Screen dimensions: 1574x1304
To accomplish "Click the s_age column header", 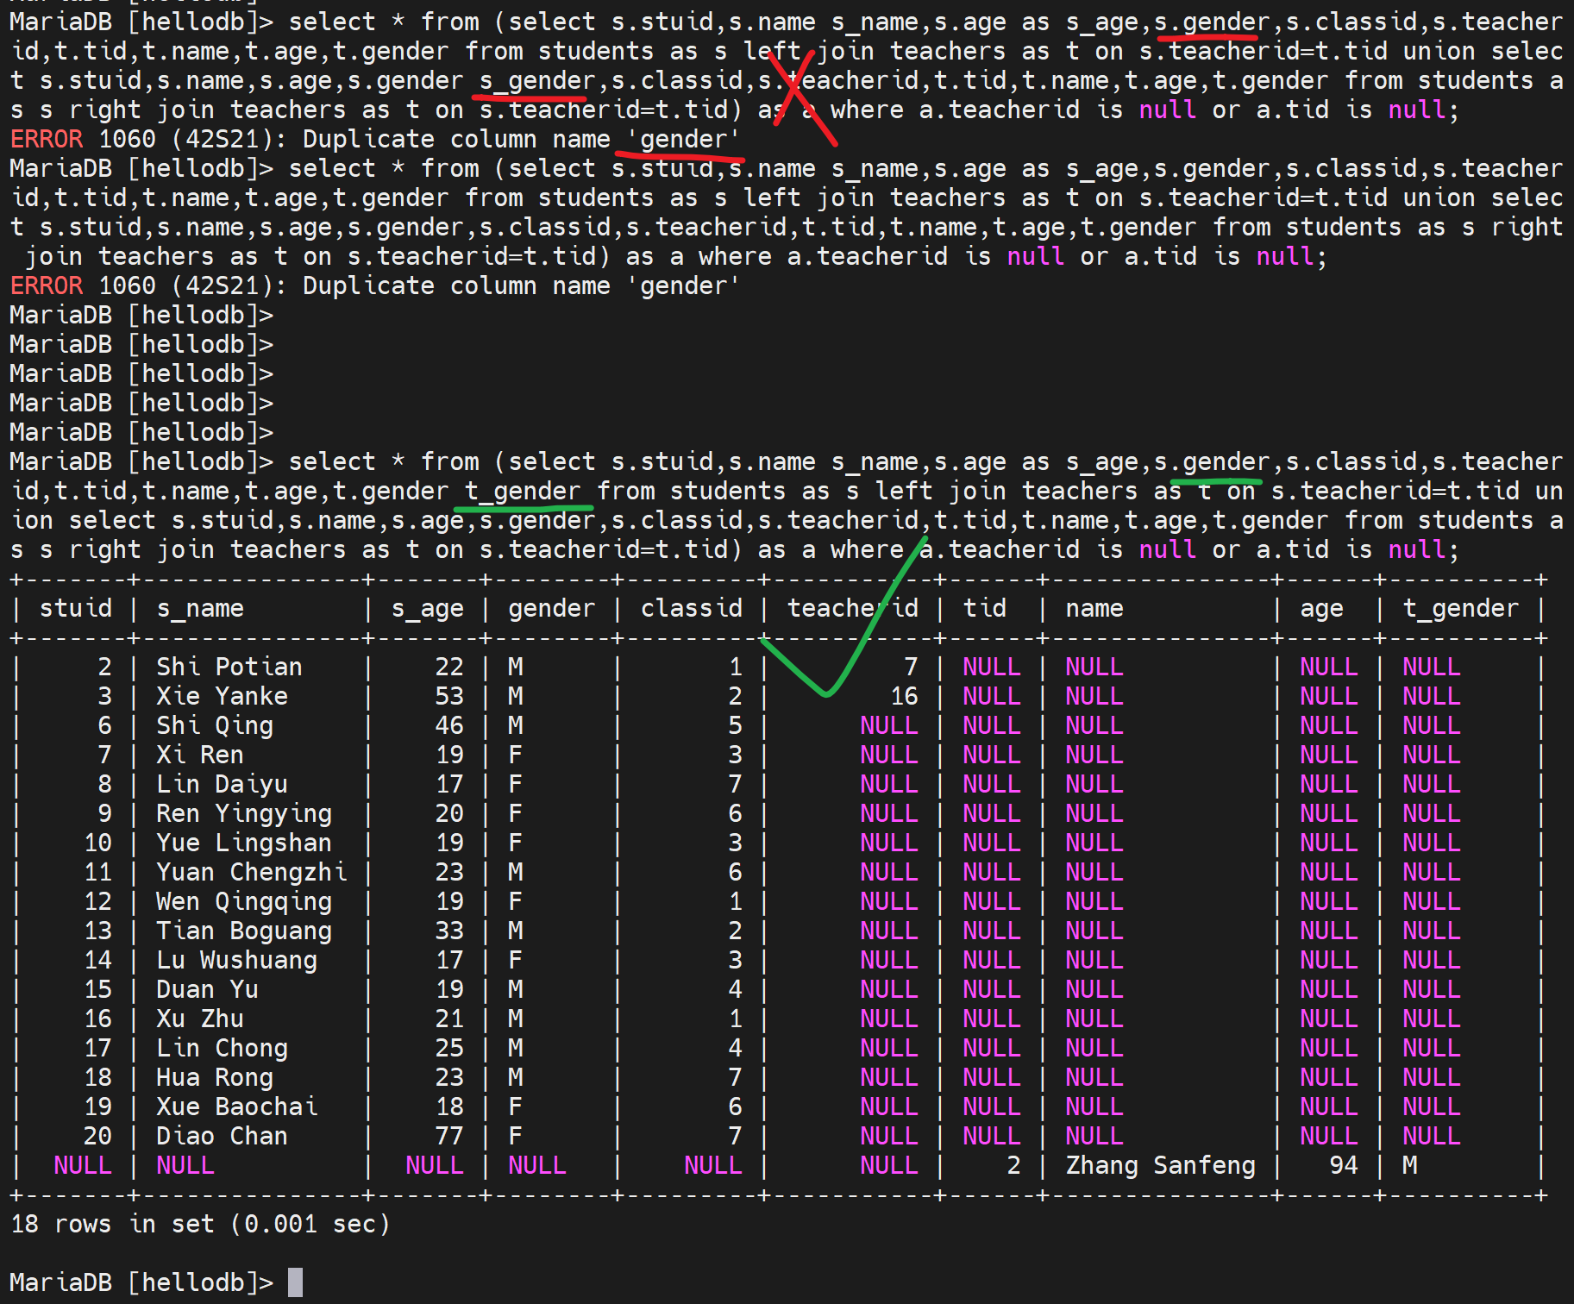I will tap(427, 608).
